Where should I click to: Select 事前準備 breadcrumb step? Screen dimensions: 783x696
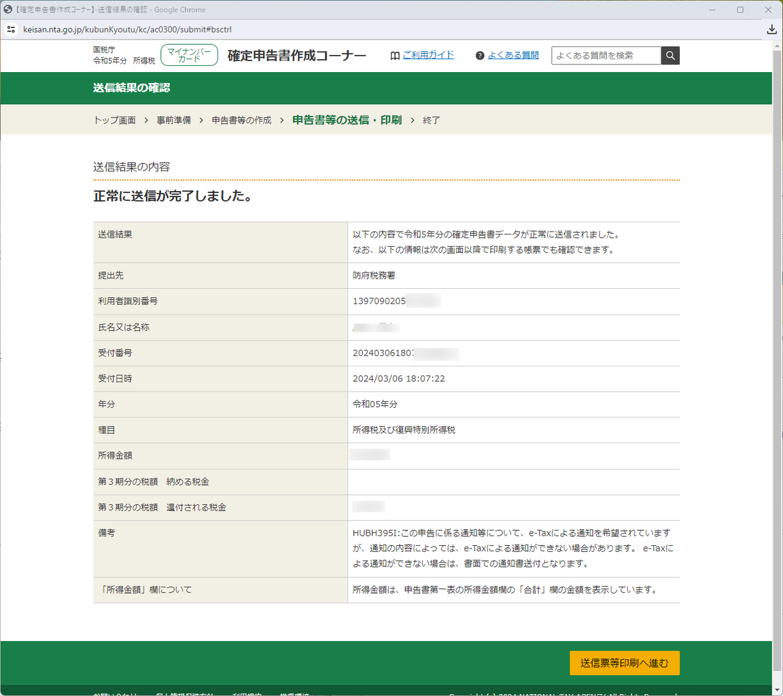[x=174, y=120]
